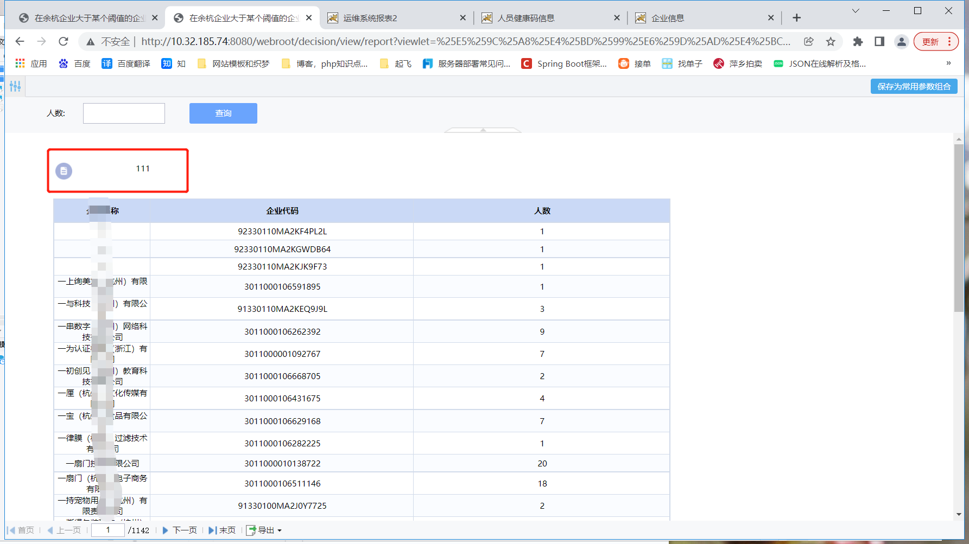Share this page via address bar icon
The image size is (969, 544).
[809, 41]
